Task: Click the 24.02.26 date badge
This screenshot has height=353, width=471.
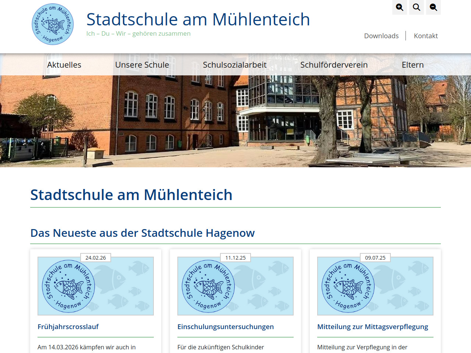Action: (x=96, y=258)
